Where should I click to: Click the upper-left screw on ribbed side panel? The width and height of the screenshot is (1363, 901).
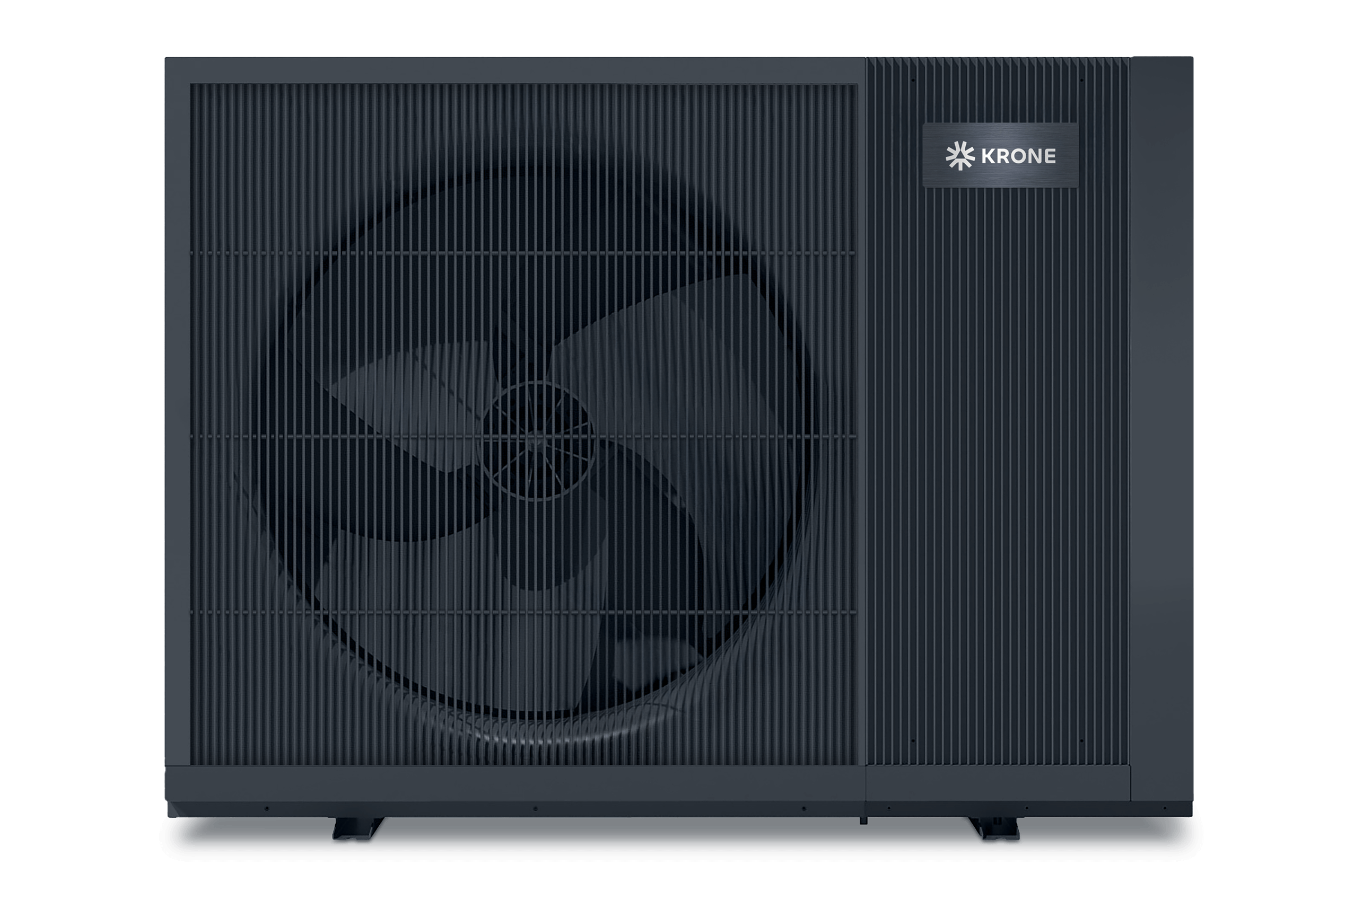913,81
